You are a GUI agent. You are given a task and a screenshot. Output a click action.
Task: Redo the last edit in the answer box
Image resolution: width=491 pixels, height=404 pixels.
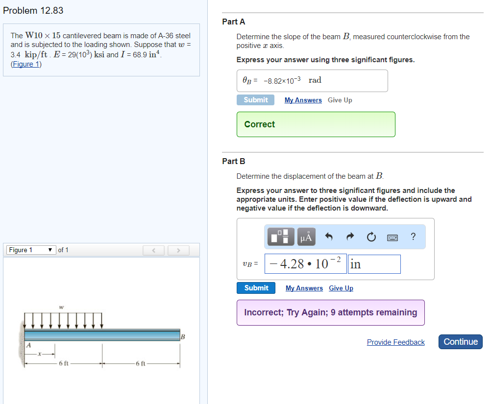(349, 237)
